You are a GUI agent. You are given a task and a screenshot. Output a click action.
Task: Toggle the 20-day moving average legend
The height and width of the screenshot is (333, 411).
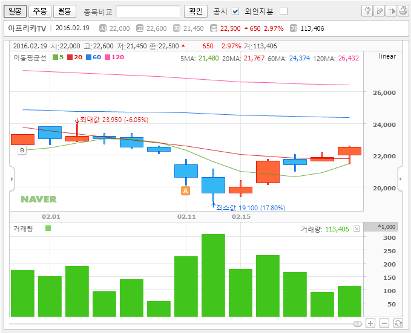pyautogui.click(x=74, y=57)
